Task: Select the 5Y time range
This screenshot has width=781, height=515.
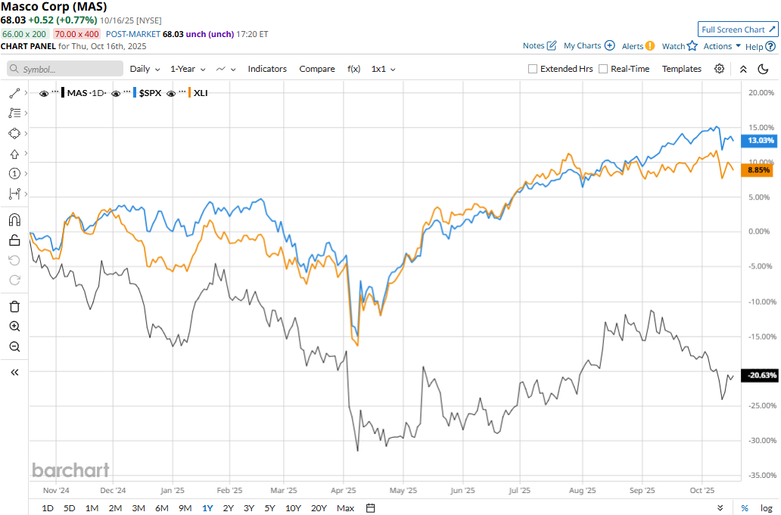Action: point(269,508)
